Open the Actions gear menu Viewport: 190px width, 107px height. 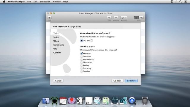(x=124, y=18)
